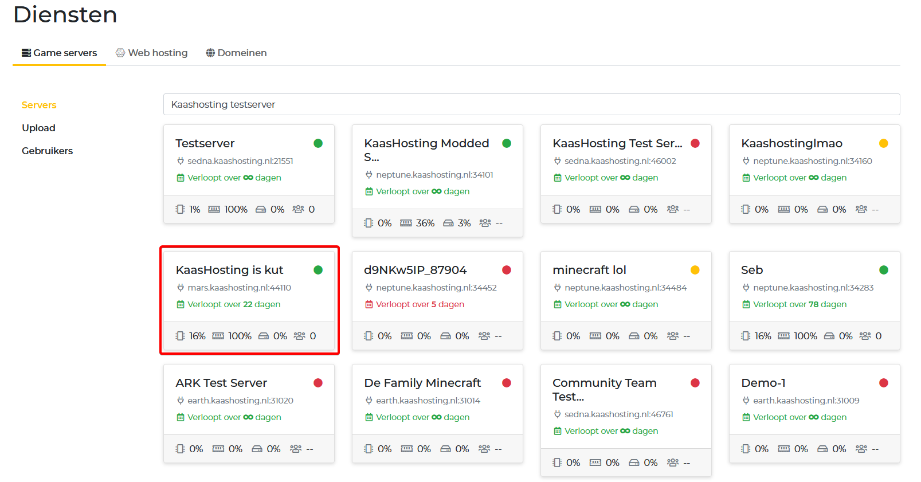Click the memory icon on KaasHosting Modded card
921x482 pixels.
point(406,223)
